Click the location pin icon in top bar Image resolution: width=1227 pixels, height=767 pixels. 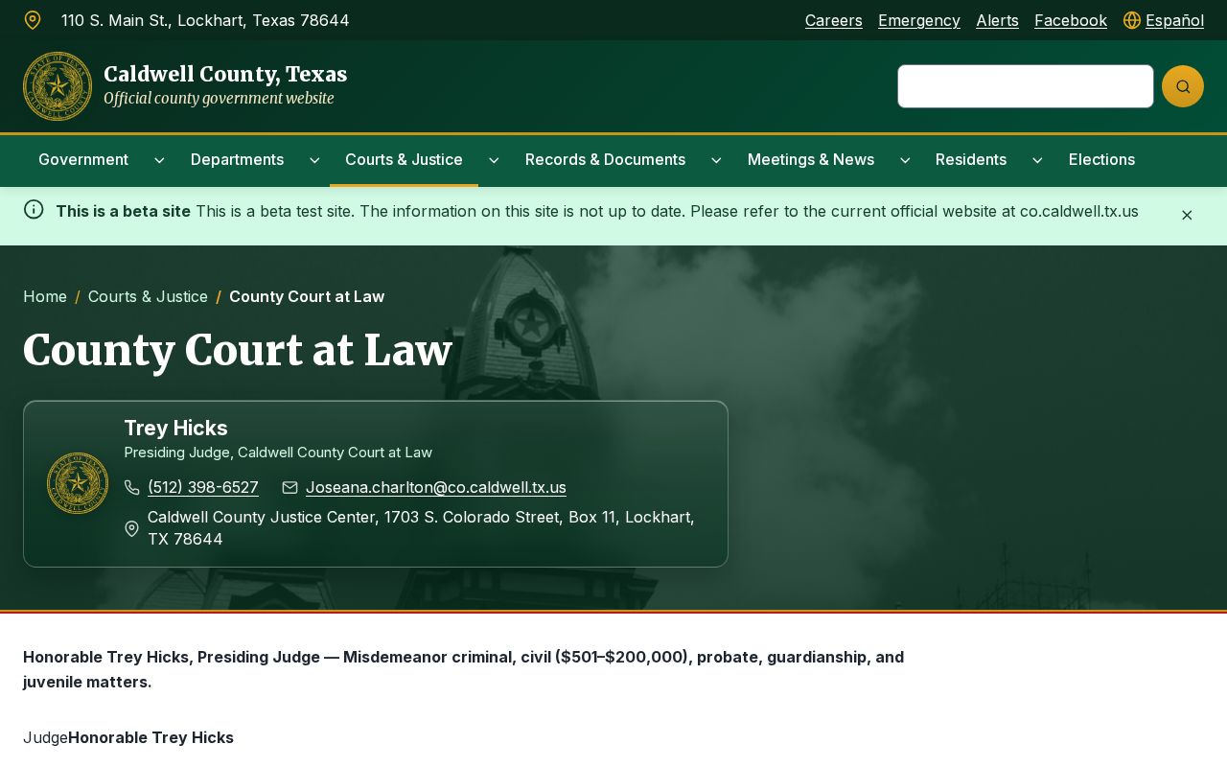coord(33,20)
